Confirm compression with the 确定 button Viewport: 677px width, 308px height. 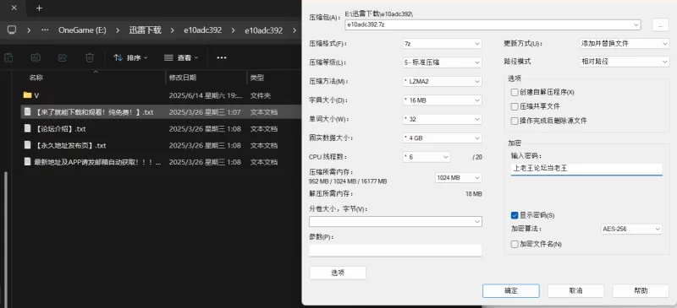pyautogui.click(x=511, y=291)
